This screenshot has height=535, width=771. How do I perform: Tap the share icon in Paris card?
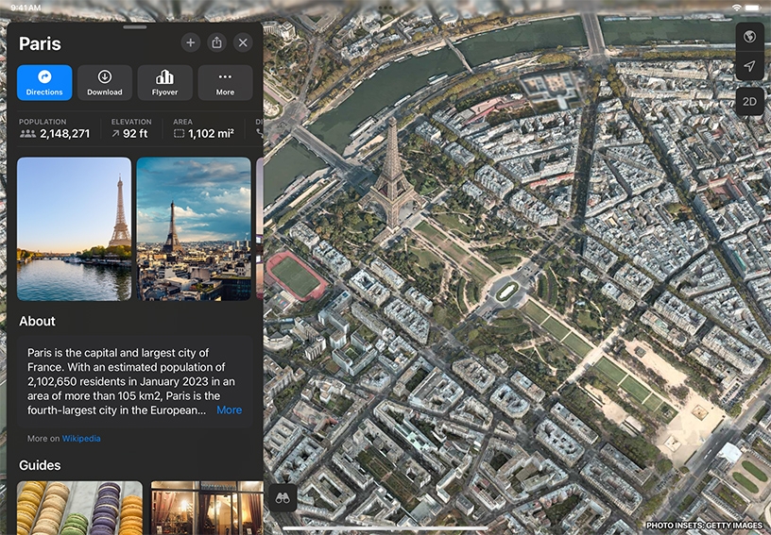pos(216,42)
